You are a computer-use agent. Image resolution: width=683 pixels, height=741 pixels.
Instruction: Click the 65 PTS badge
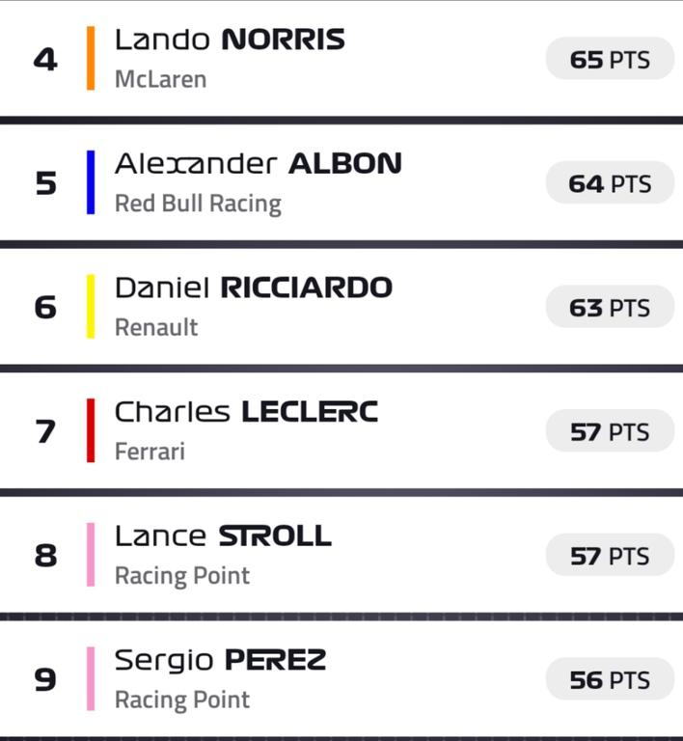tap(609, 60)
